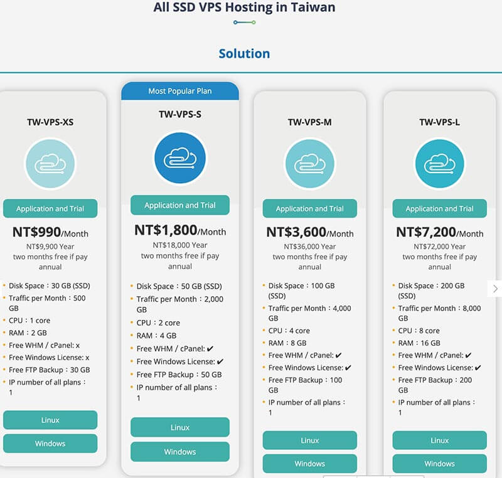Open Application and Trial for TW-VPS-XS
This screenshot has height=478, width=502.
click(x=50, y=208)
